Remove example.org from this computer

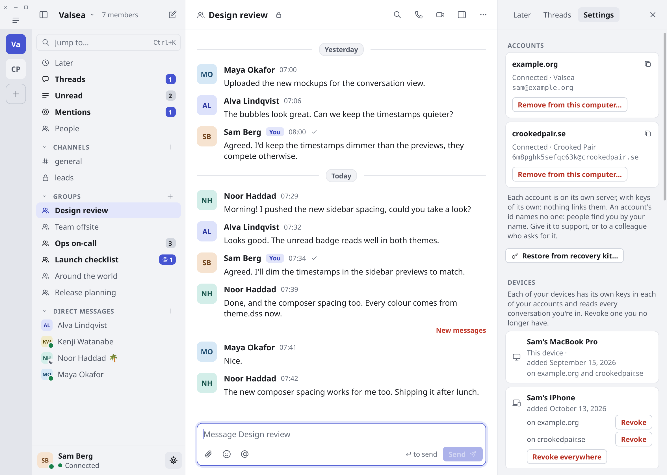pos(569,105)
